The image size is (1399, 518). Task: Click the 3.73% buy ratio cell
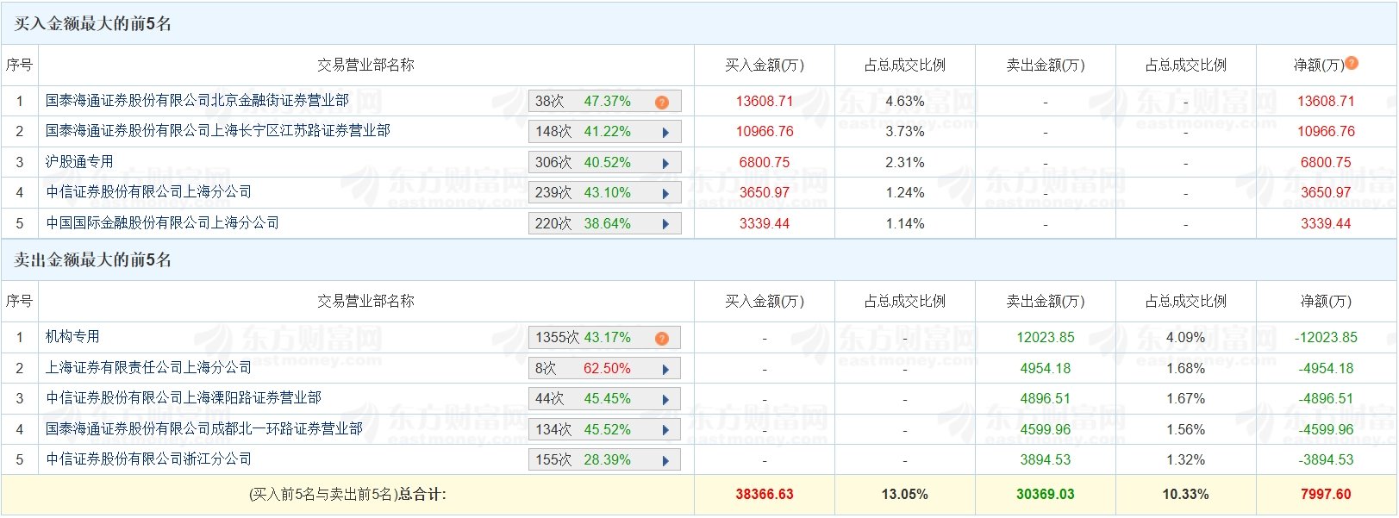point(905,132)
